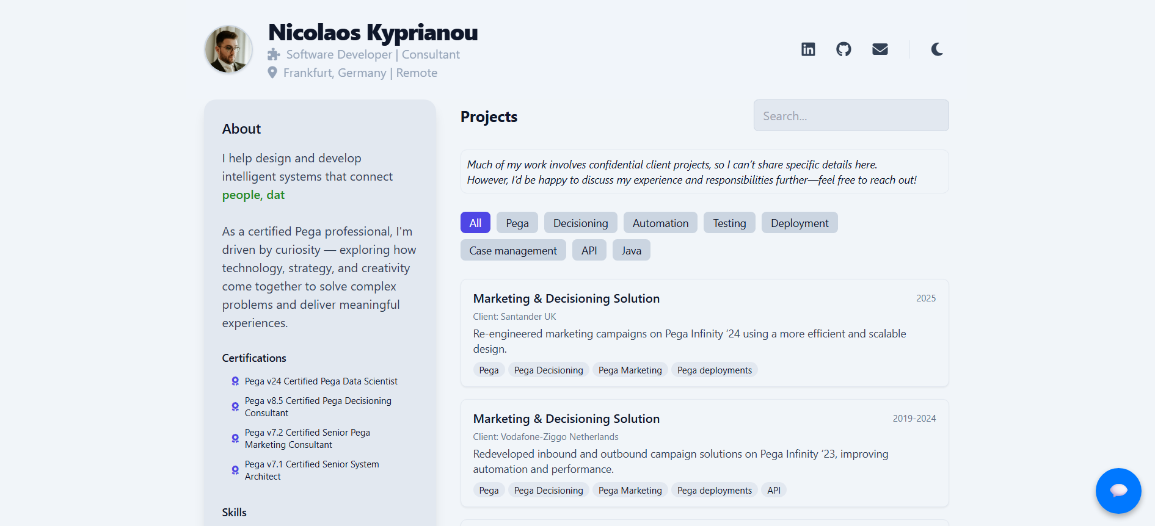Screen dimensions: 1155x526
Task: Click the profile photo avatar
Action: 228,49
